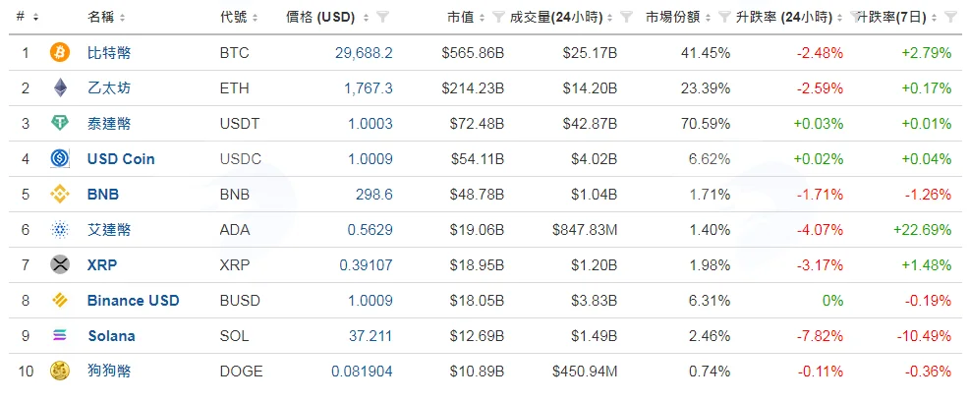This screenshot has height=401, width=969.
Task: Click the Bitcoin coin logo icon
Action: click(x=60, y=52)
